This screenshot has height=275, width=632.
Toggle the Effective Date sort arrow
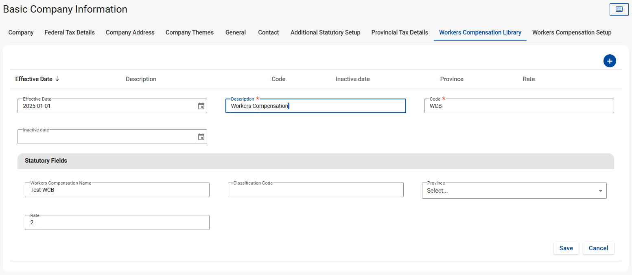pos(57,79)
